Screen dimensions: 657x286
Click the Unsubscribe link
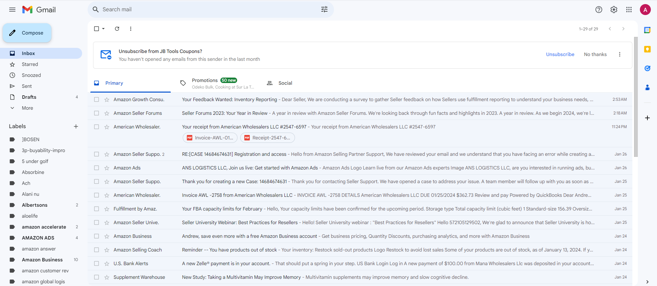click(560, 54)
